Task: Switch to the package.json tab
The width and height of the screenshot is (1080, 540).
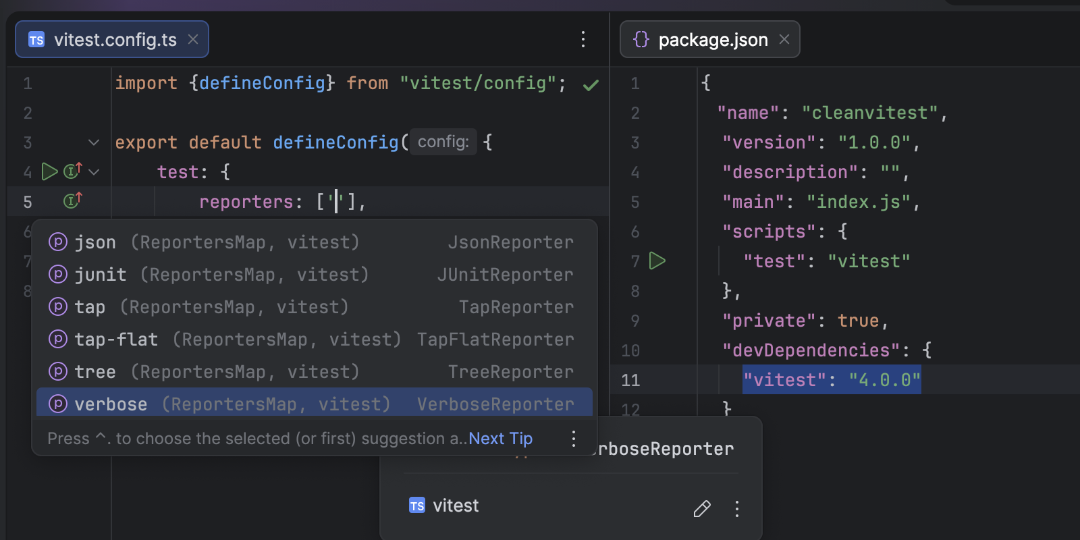Action: (712, 40)
